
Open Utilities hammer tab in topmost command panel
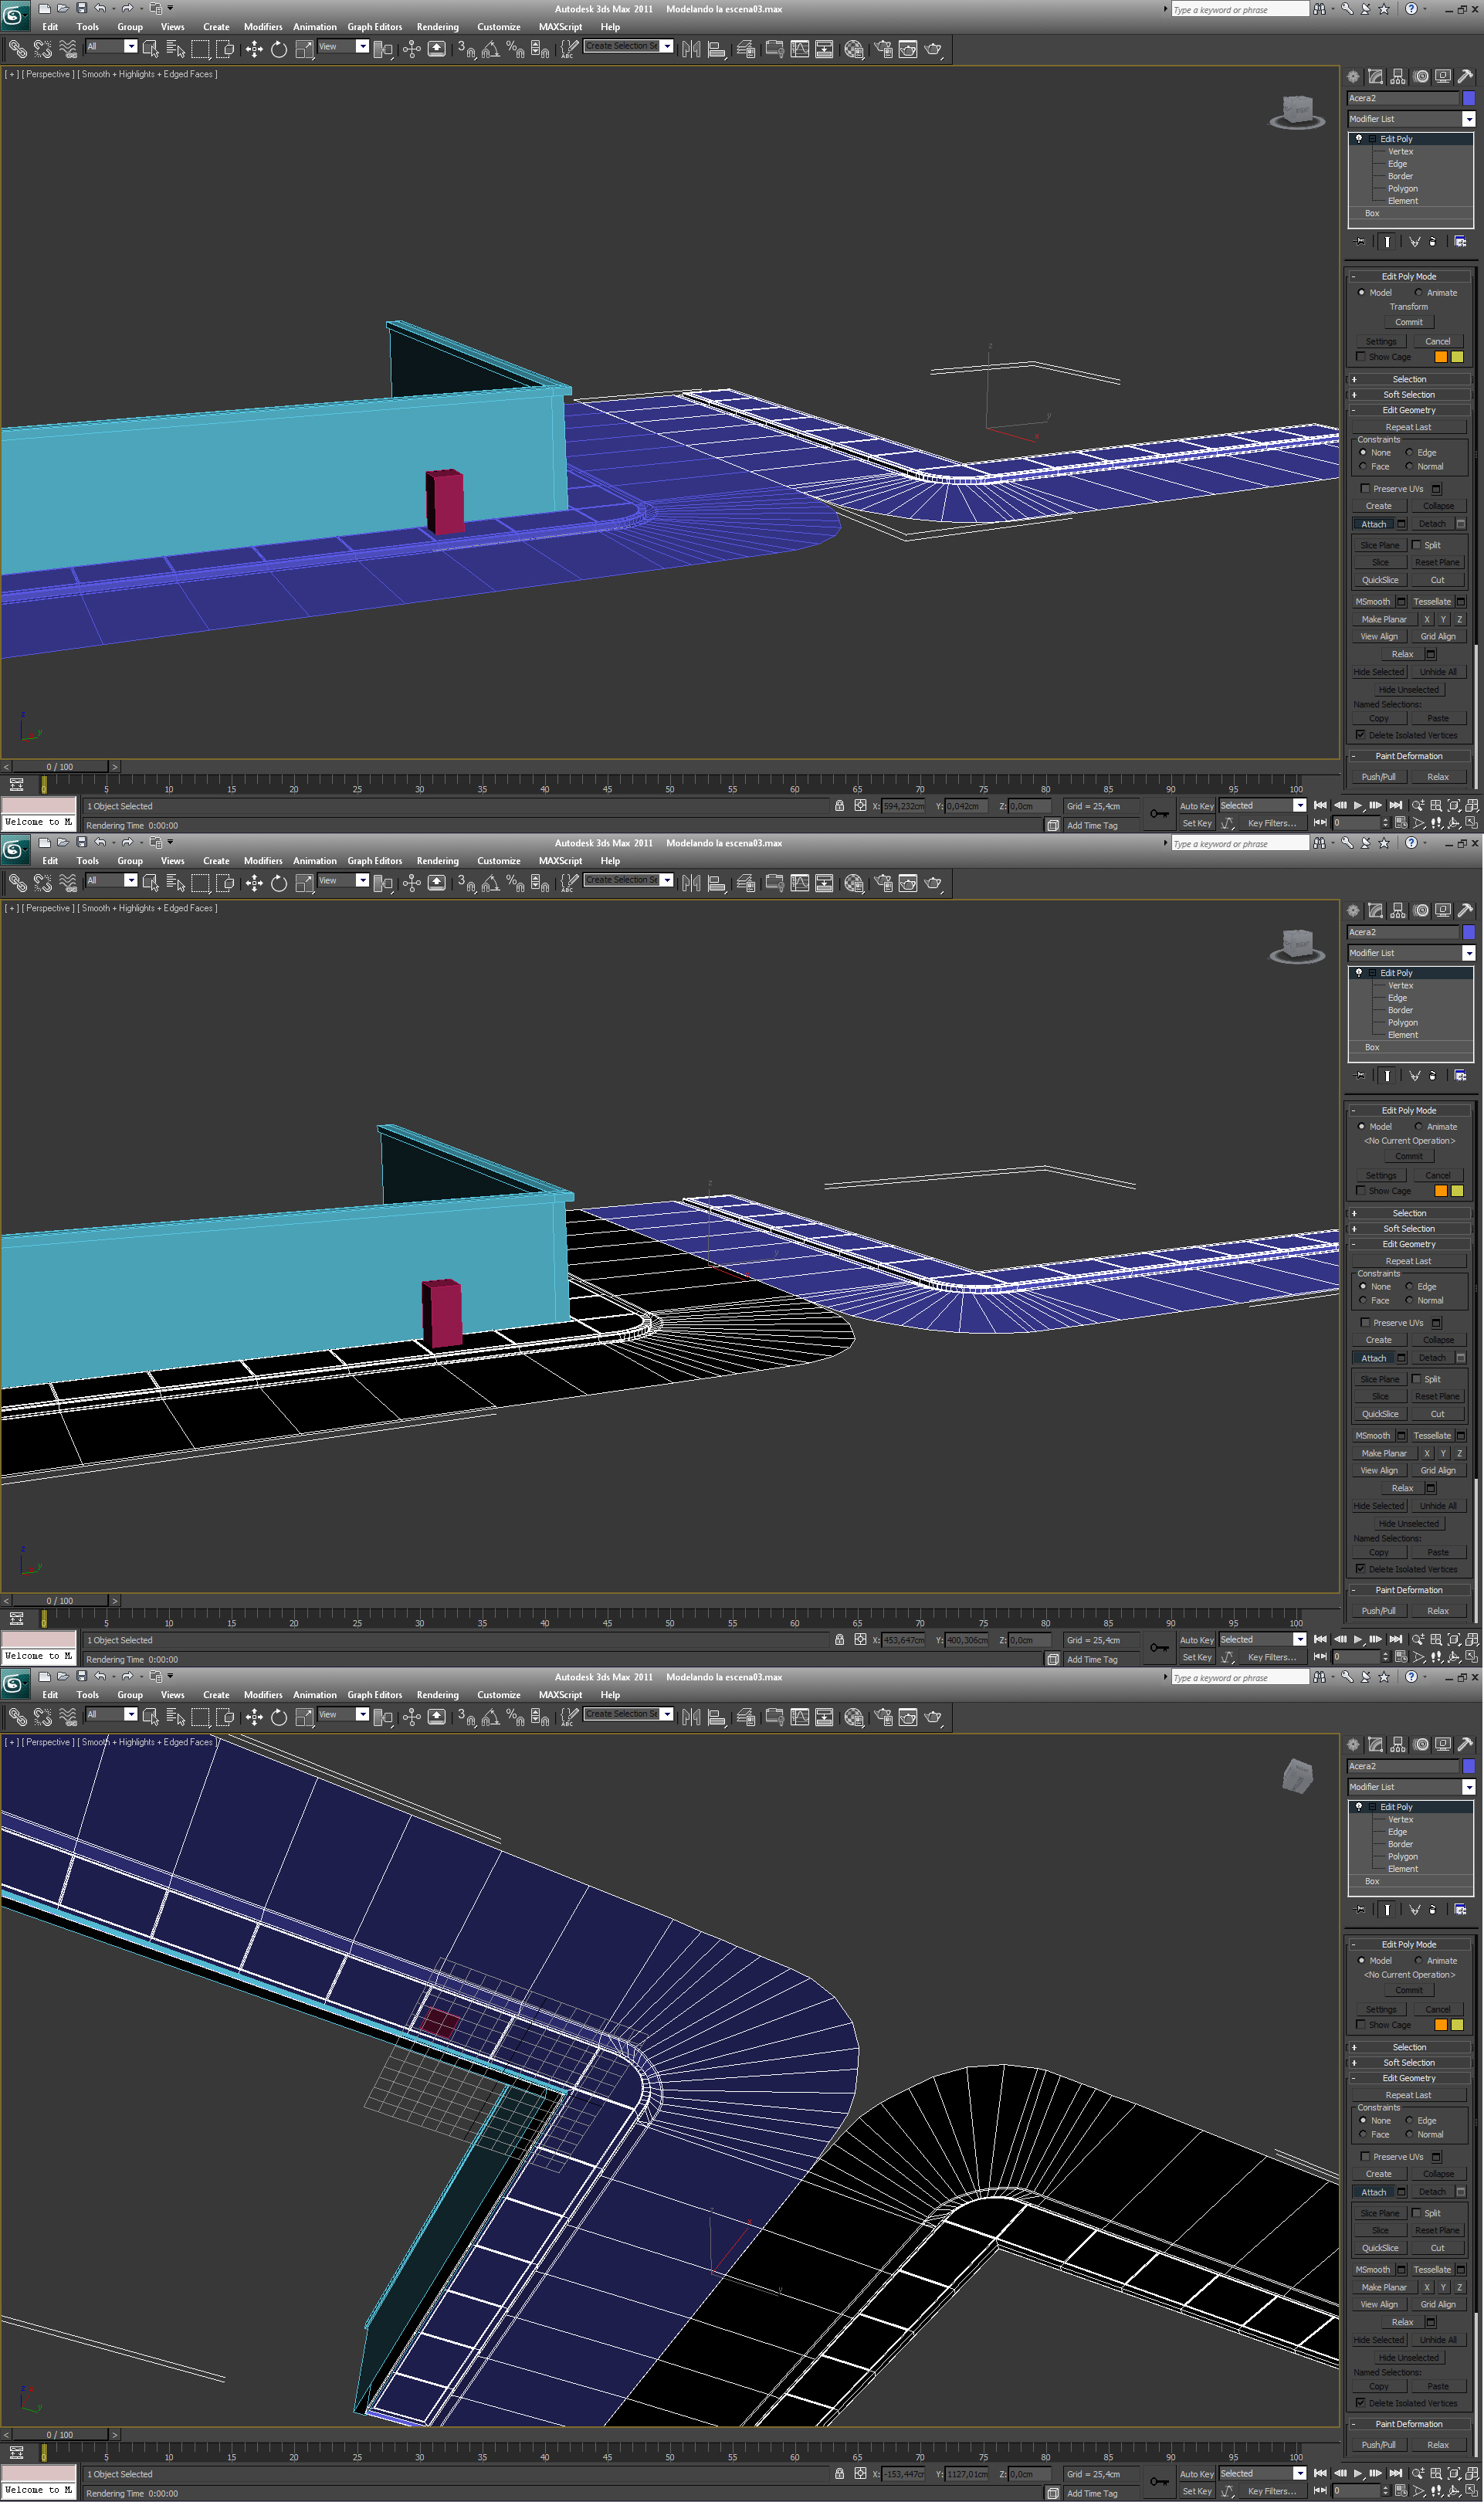point(1465,76)
